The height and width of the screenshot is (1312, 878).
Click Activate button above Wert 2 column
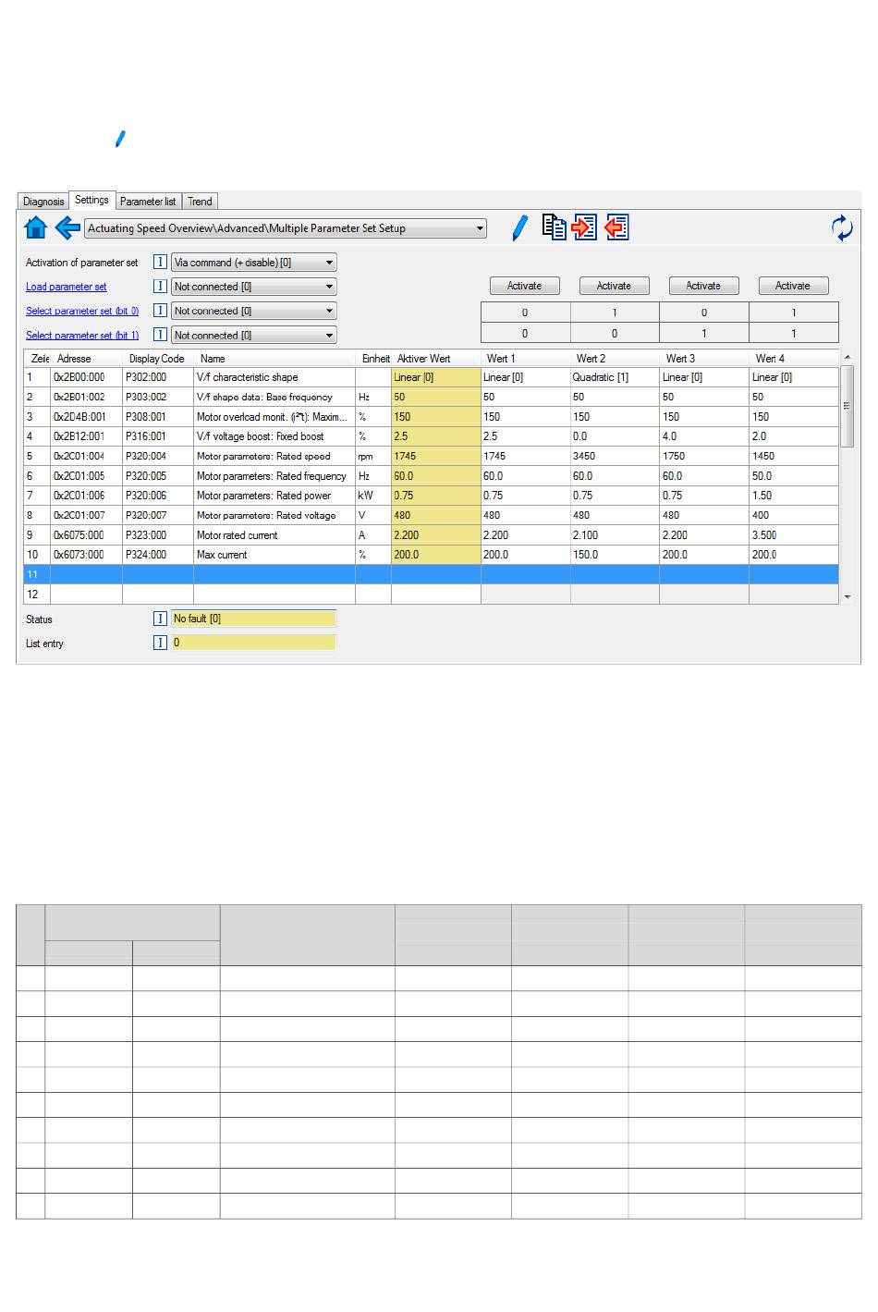tap(614, 286)
